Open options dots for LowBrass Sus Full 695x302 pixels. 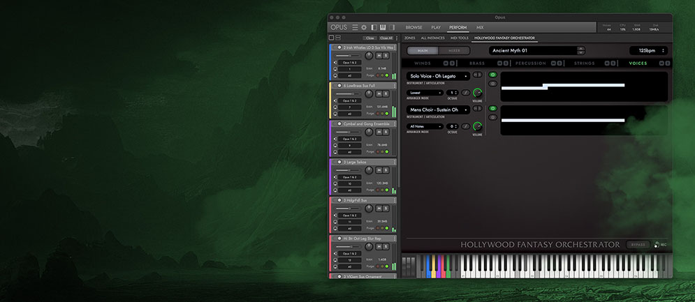[395, 86]
